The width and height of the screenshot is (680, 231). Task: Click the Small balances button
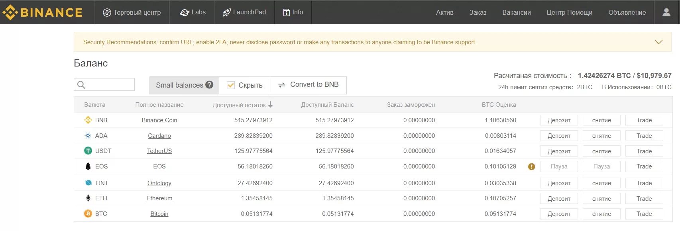(184, 85)
